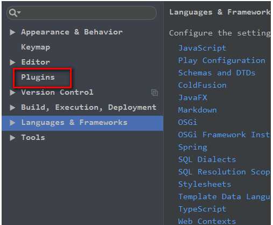Expand the Editor tree node

12,62
